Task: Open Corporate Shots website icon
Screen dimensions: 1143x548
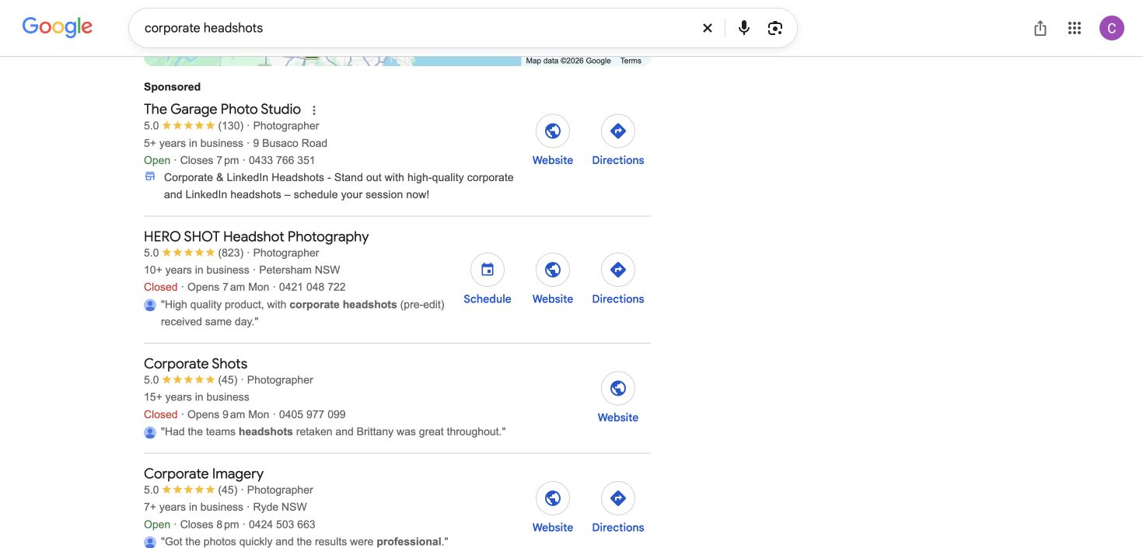Action: [x=618, y=389]
